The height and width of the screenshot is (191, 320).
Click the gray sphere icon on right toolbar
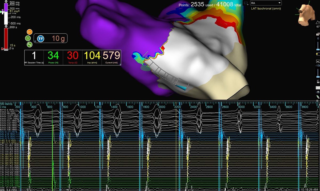tap(318, 92)
